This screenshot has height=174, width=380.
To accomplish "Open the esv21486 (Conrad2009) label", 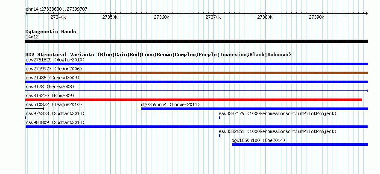I will pyautogui.click(x=53, y=78).
